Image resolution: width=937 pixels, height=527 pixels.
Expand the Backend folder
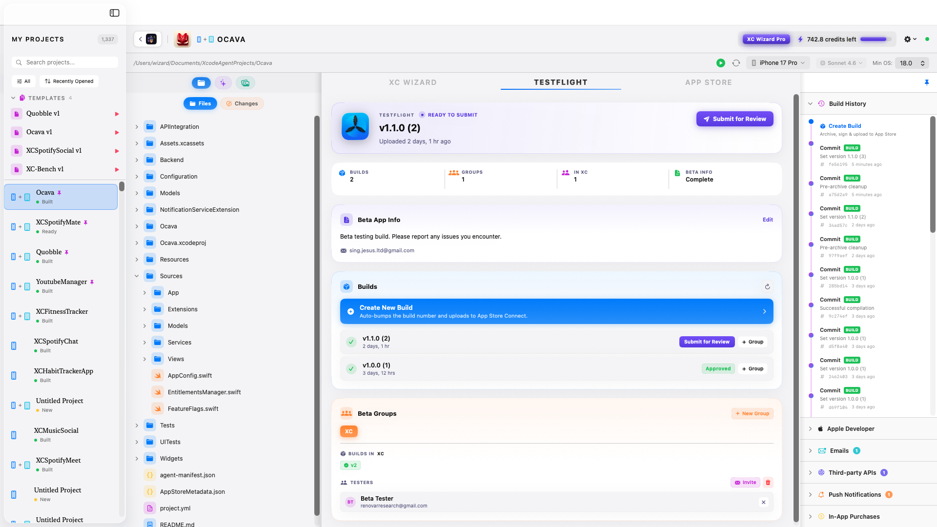click(x=137, y=160)
